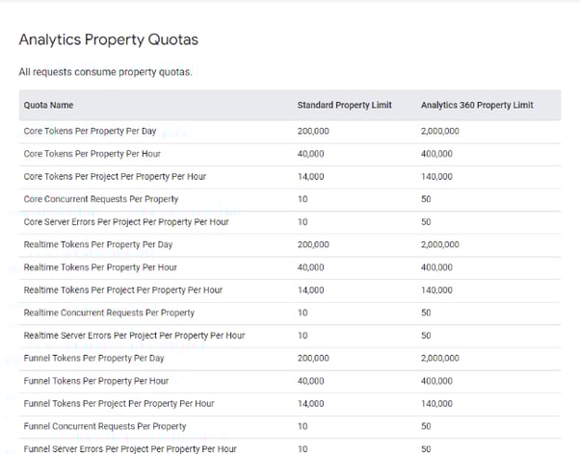580x454 pixels.
Task: Select Core Server Errors Per Project row name
Action: coord(126,222)
